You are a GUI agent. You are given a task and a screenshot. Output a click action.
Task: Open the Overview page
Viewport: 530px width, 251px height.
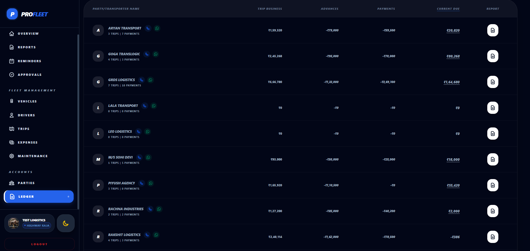coord(28,33)
